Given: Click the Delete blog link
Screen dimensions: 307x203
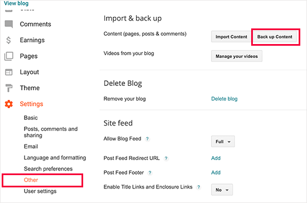Looking at the screenshot, I should pyautogui.click(x=224, y=99).
